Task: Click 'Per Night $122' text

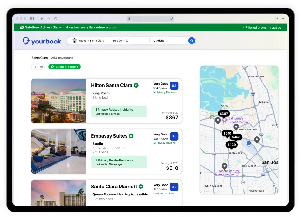Action: coord(169,113)
